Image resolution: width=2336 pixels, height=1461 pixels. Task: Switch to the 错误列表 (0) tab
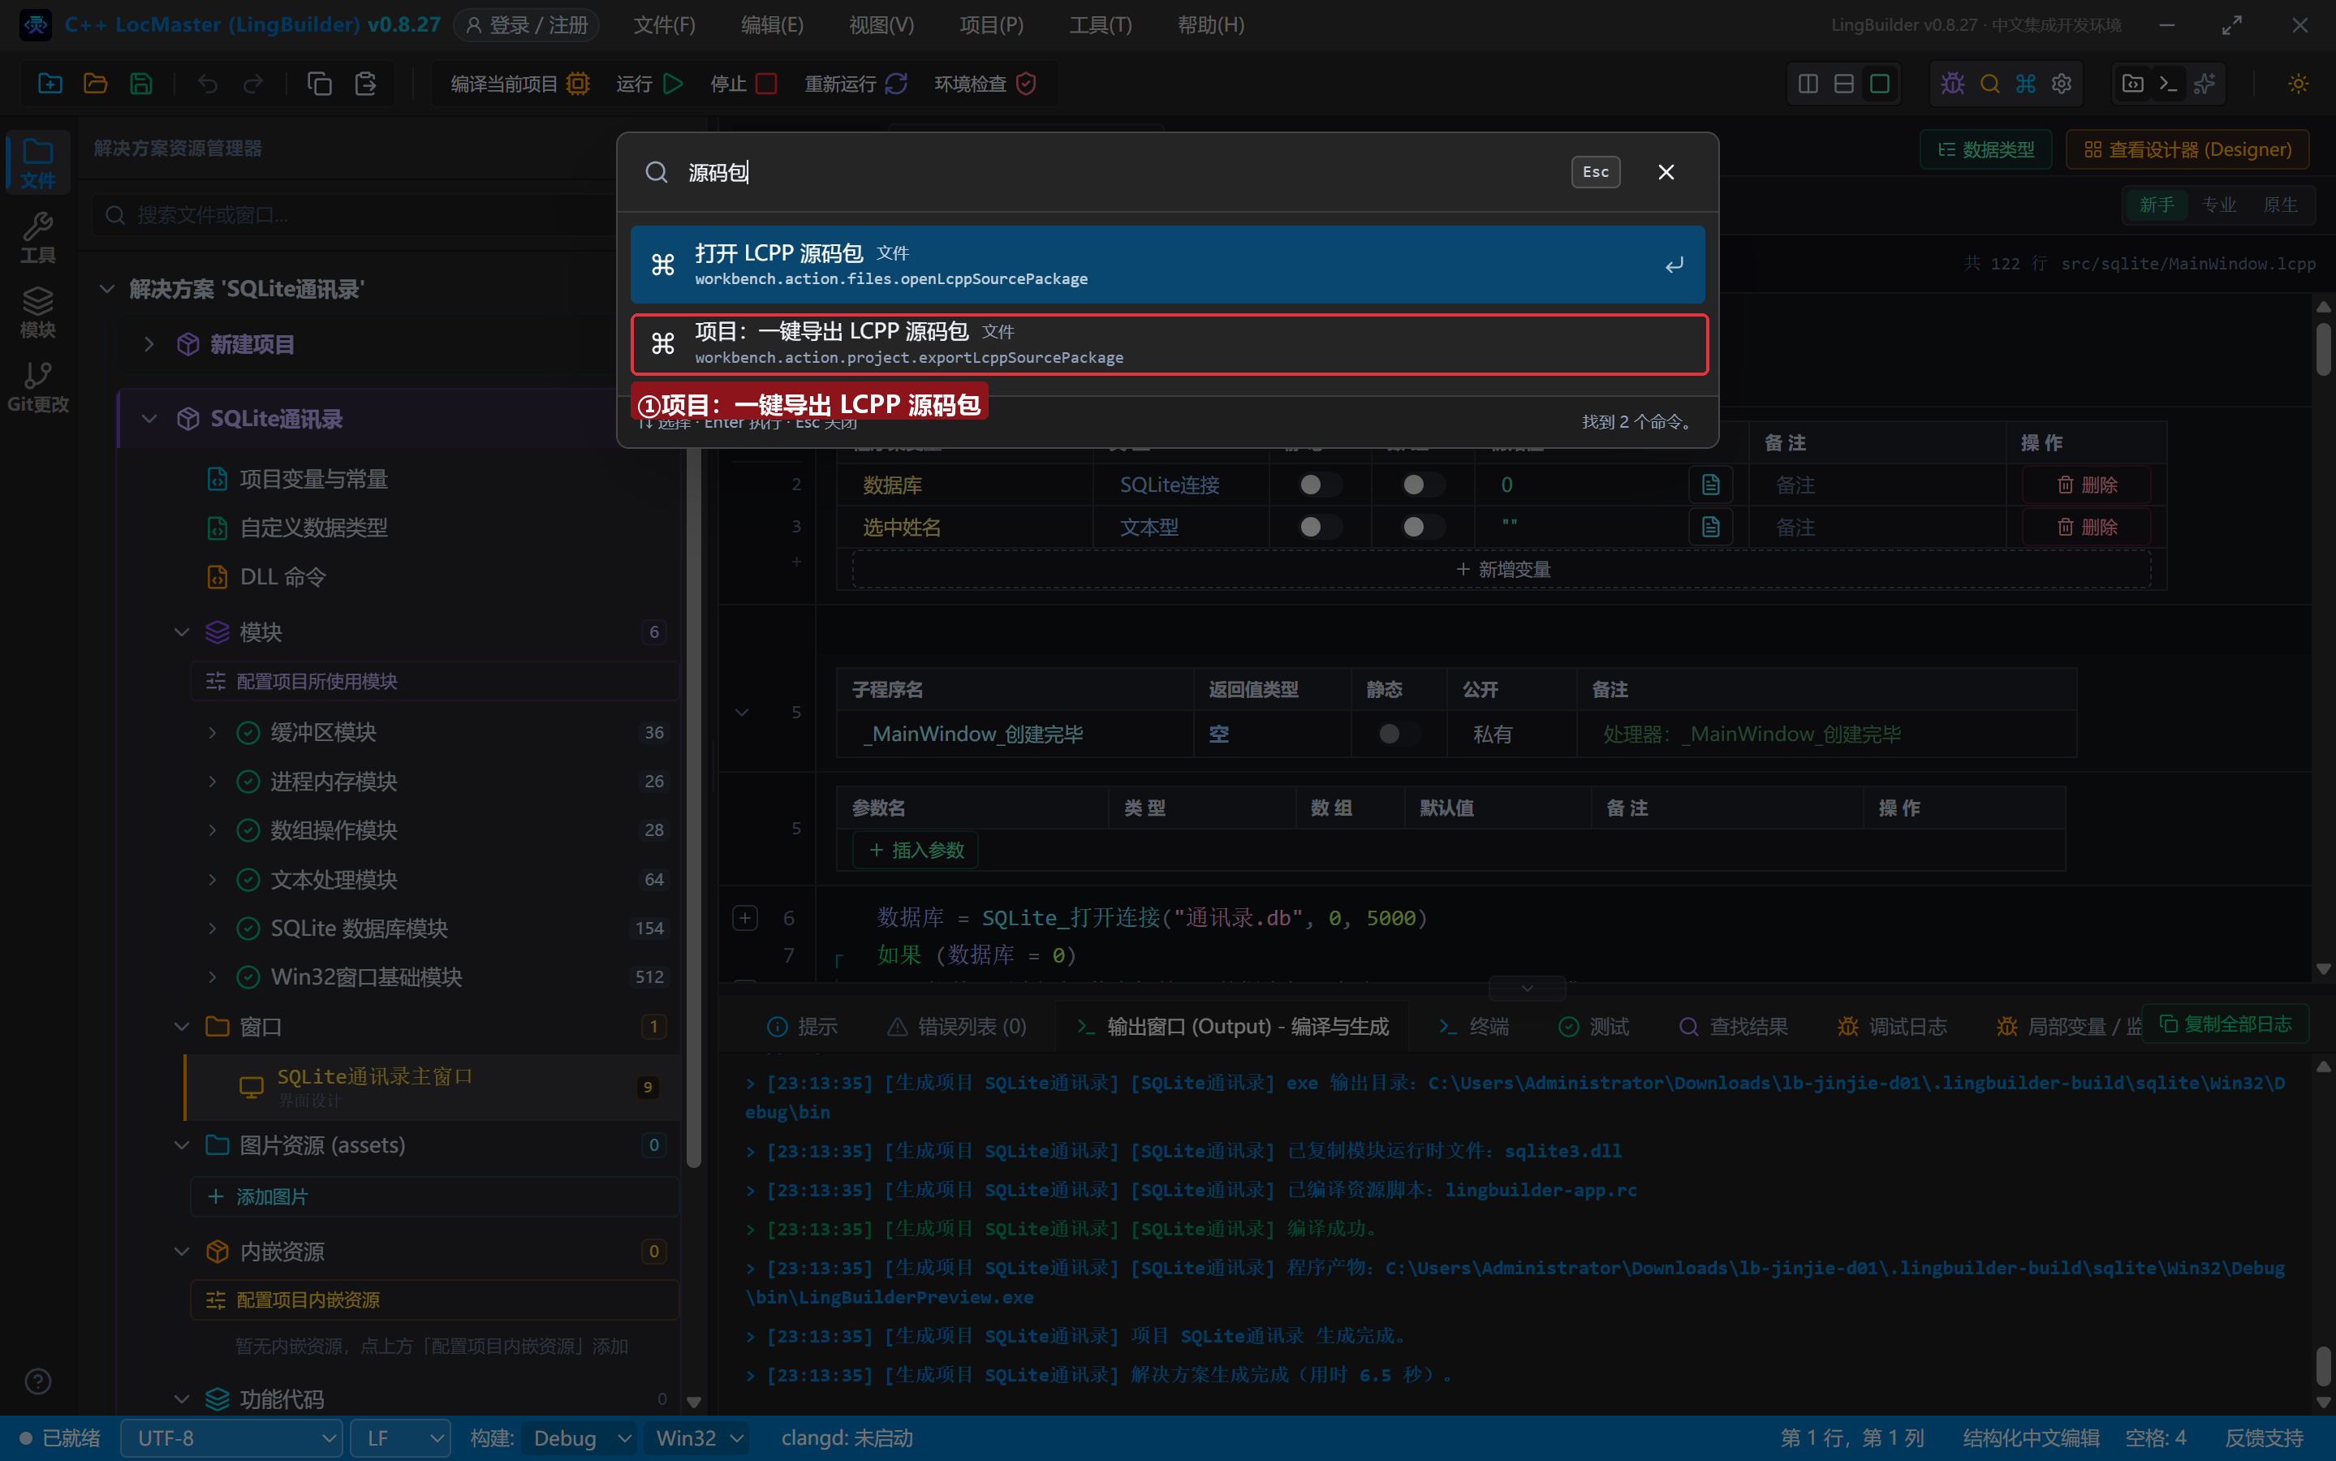coord(958,1026)
